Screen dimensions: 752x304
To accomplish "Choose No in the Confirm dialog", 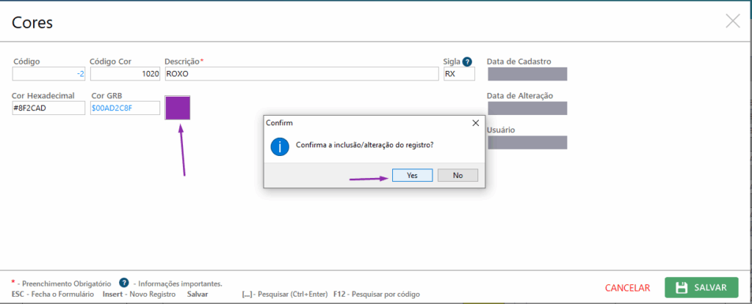I will pos(458,175).
